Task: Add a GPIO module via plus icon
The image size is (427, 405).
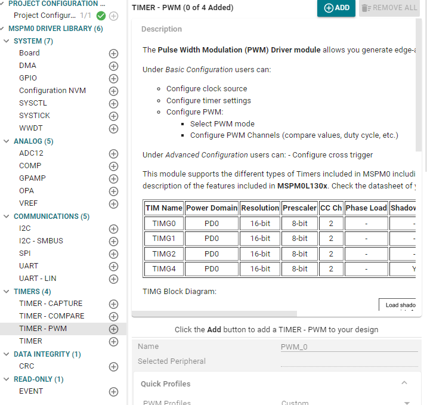Action: [113, 78]
